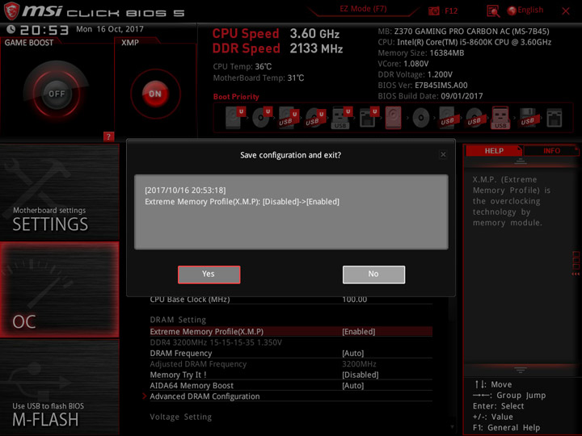
Task: Open the Motherboard SETTINGS section
Action: click(59, 192)
